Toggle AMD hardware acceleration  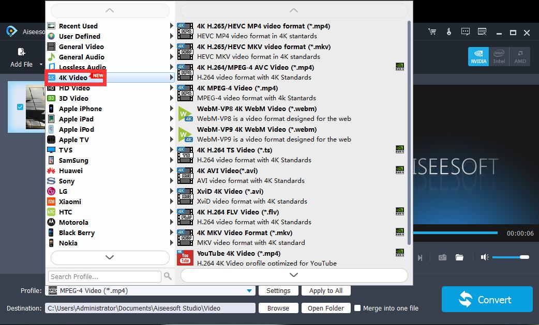[x=520, y=56]
